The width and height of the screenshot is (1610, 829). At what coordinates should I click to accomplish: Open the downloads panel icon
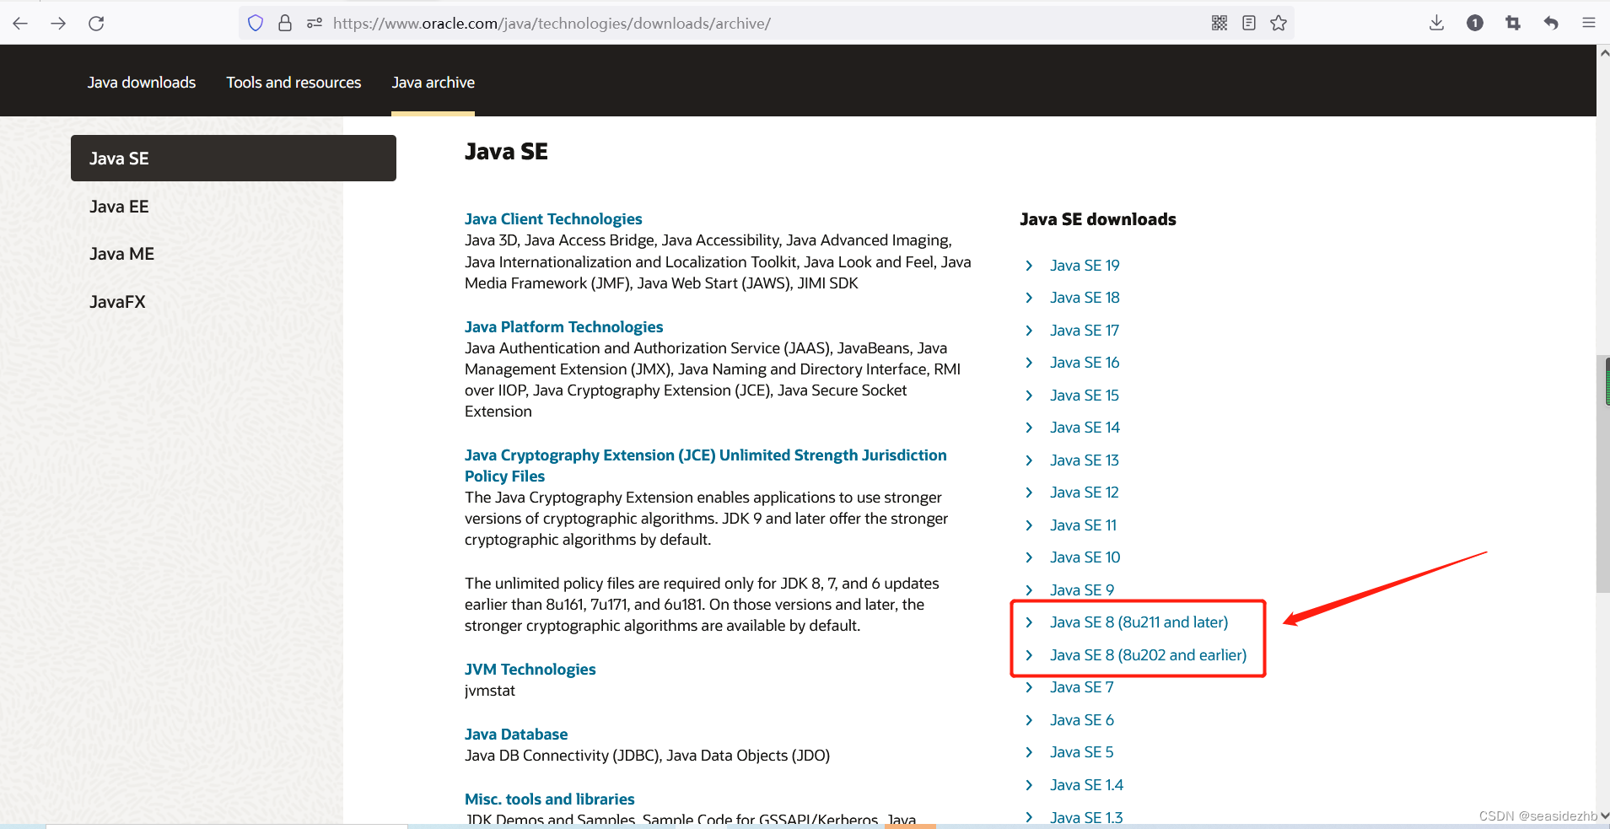point(1437,23)
